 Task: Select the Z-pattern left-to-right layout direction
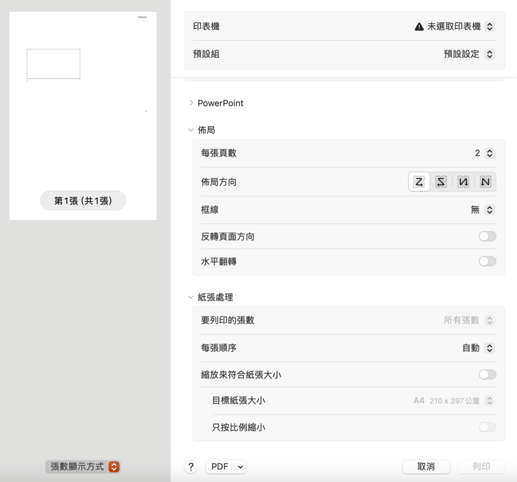point(419,182)
